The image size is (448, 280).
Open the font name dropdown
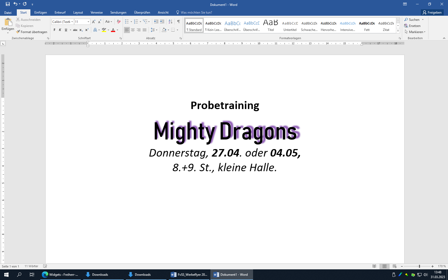point(72,22)
